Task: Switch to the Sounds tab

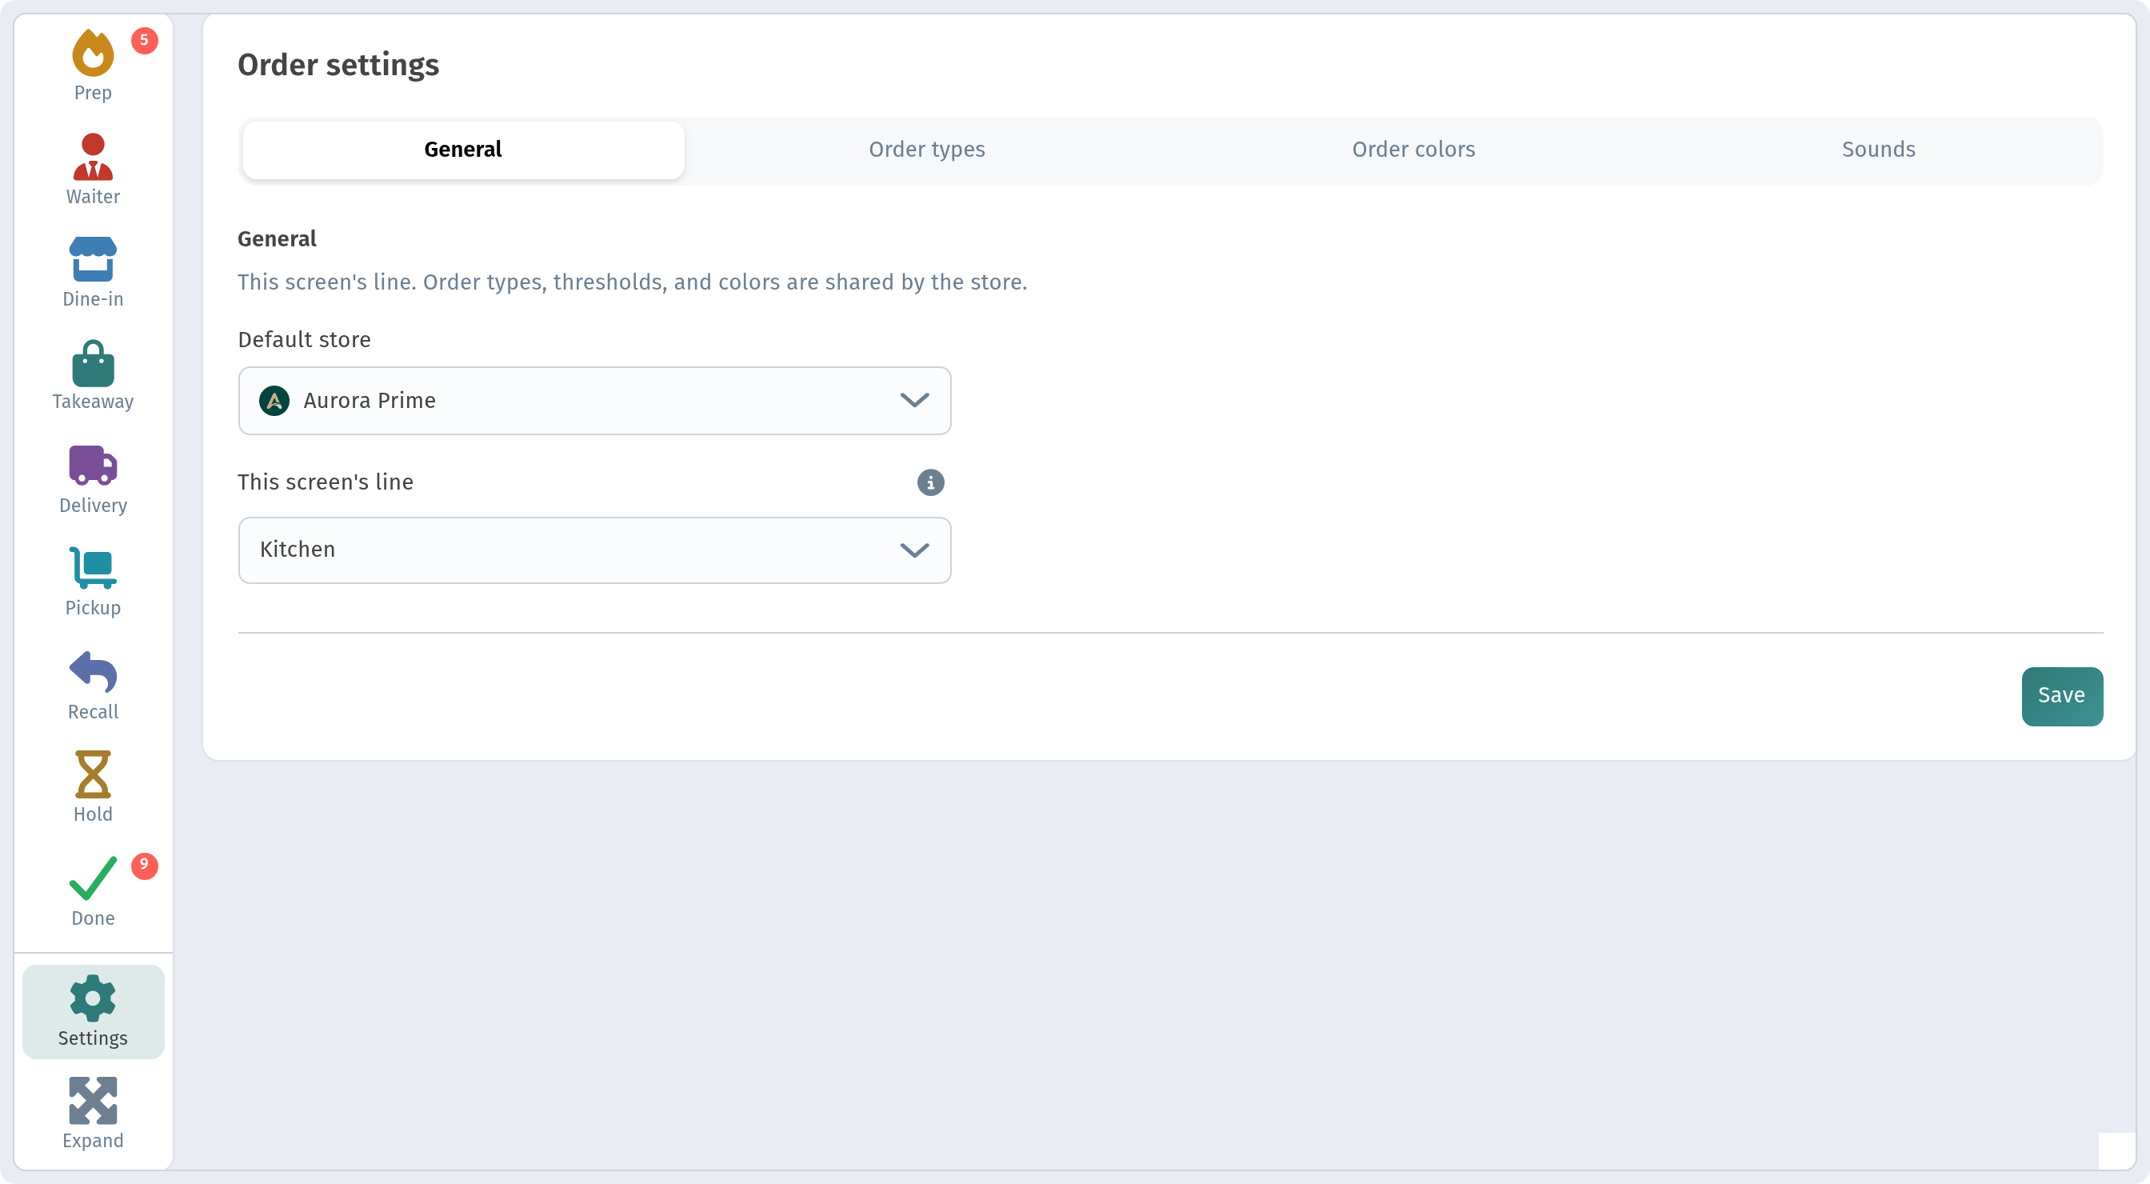Action: 1878,150
